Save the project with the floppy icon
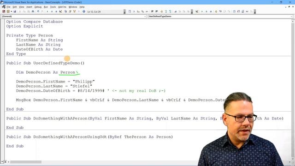 click(15, 12)
